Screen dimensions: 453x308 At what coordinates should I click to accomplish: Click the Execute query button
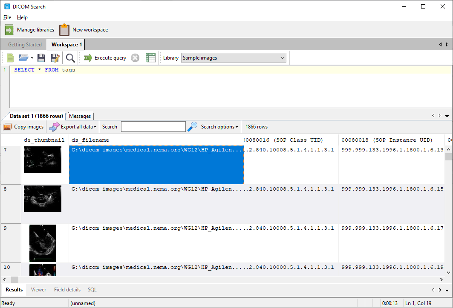click(105, 57)
